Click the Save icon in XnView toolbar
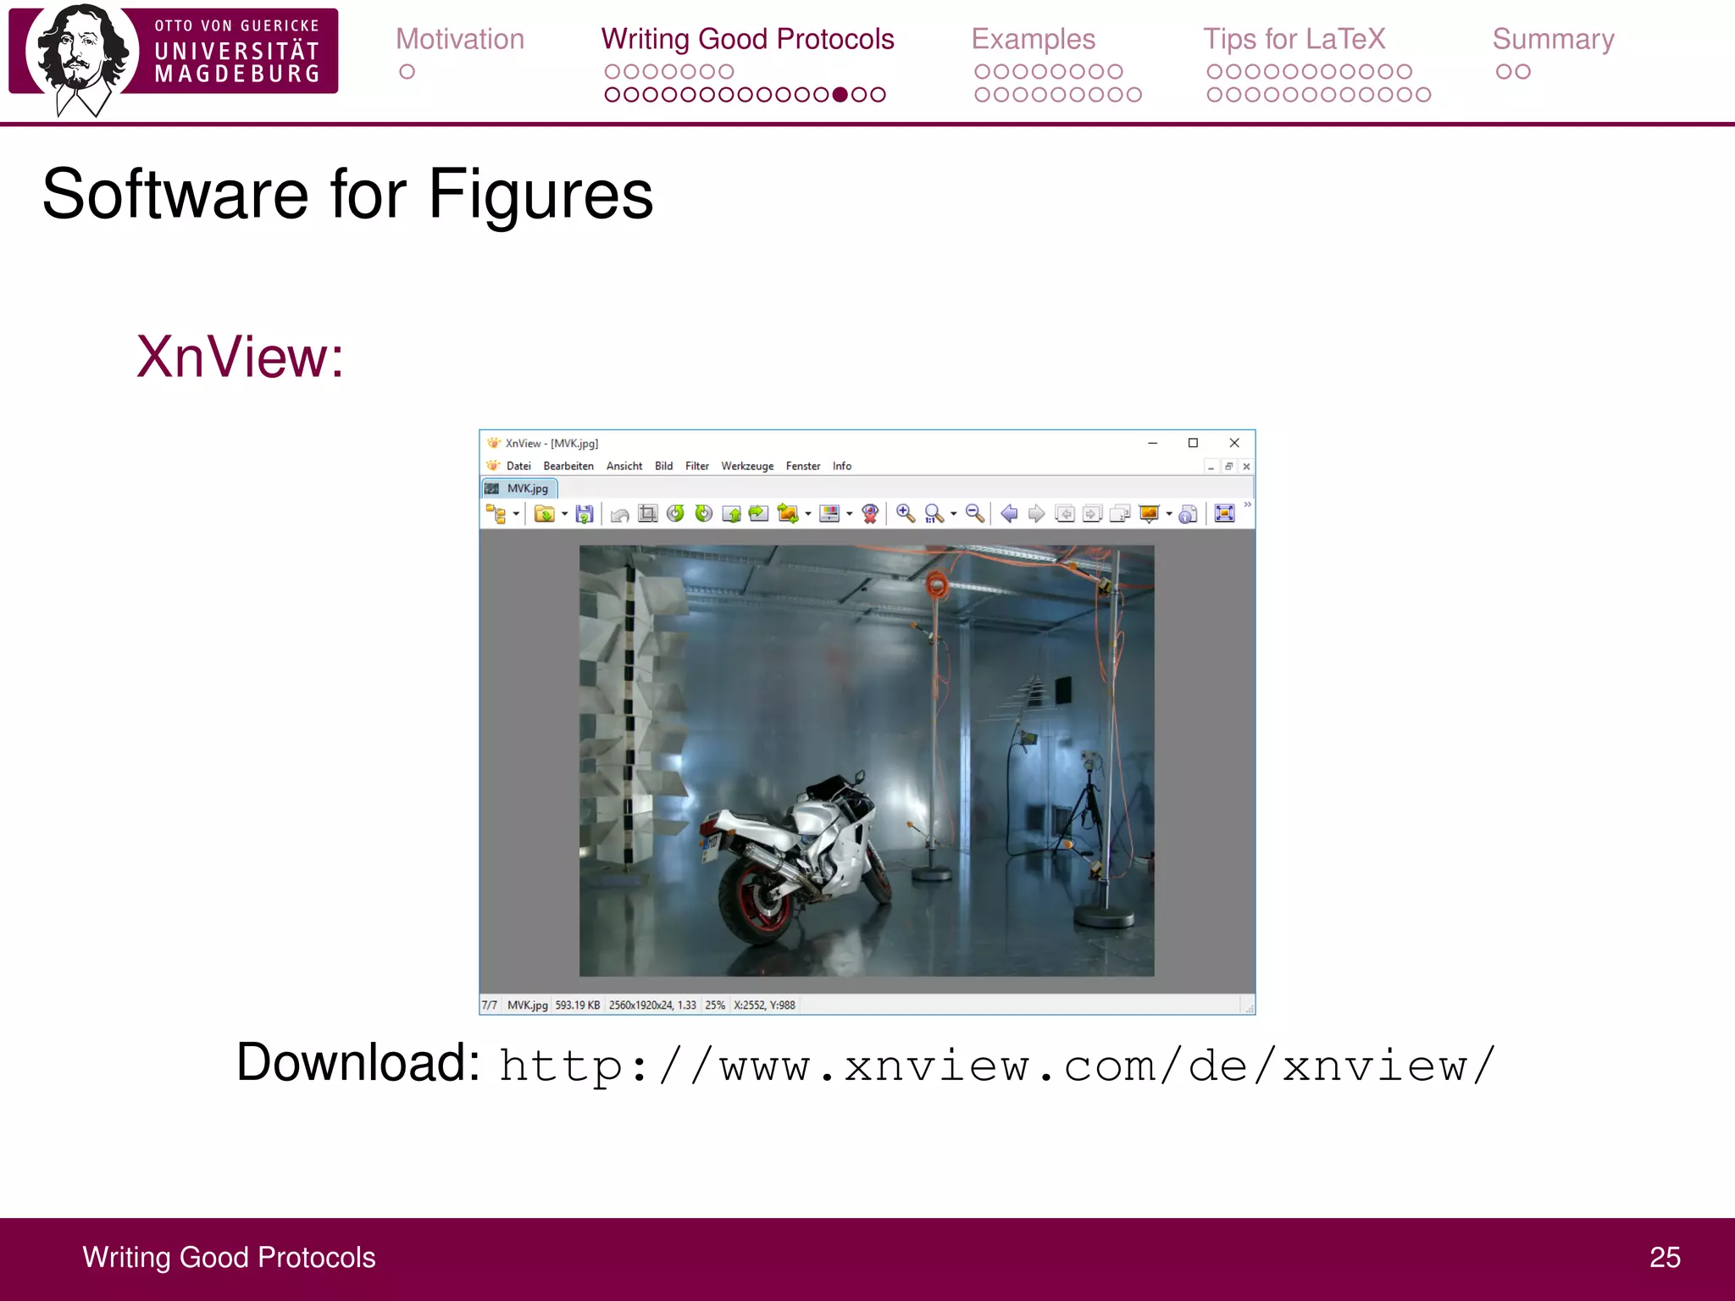1735x1301 pixels. (584, 514)
